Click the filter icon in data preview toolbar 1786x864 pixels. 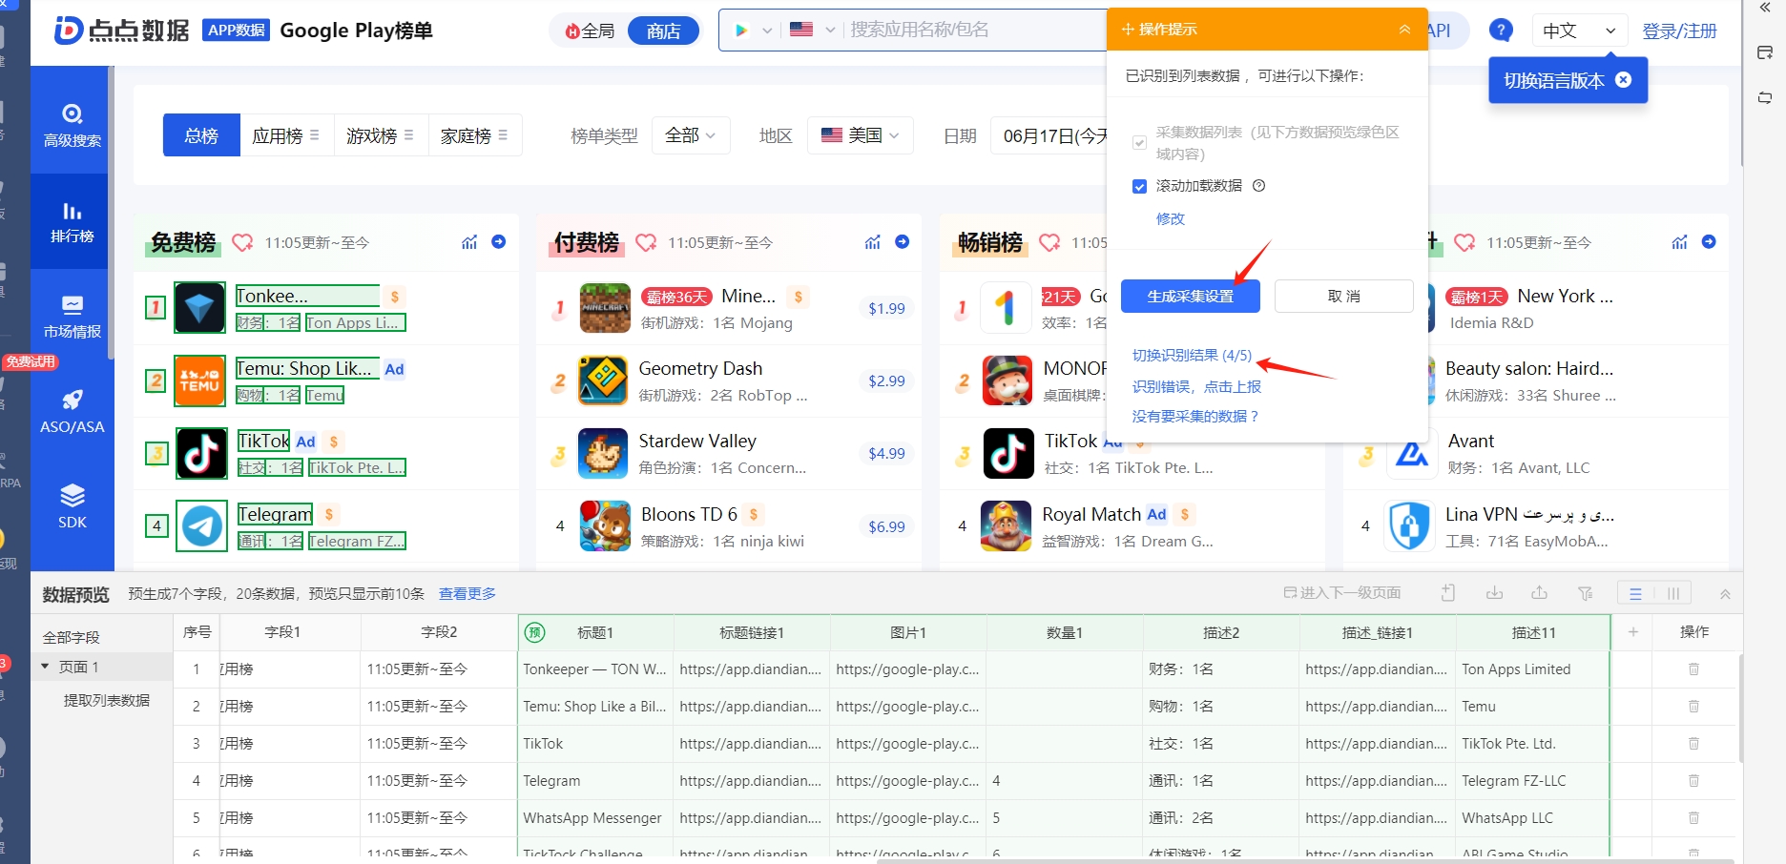[1586, 593]
